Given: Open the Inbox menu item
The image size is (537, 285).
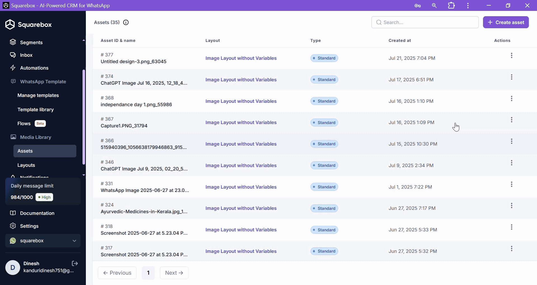Looking at the screenshot, I should (x=26, y=55).
